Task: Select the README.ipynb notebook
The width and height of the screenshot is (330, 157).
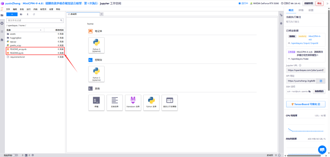Action: pos(35,53)
